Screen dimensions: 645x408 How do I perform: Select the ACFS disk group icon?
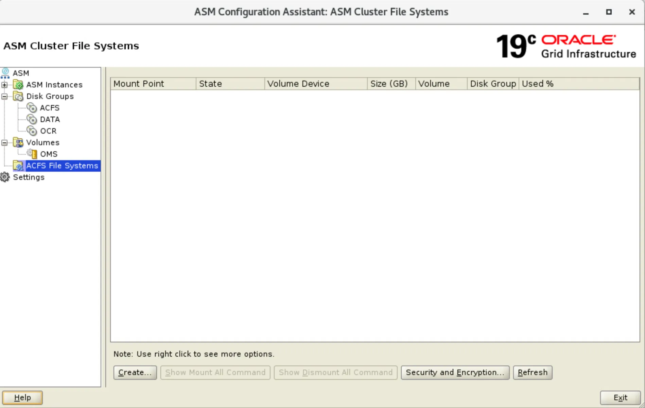[32, 108]
